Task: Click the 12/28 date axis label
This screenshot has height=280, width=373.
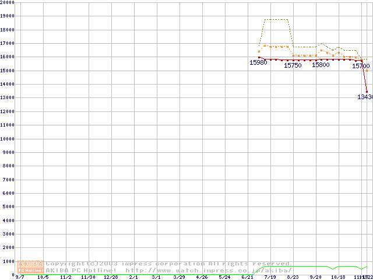Action: tap(111, 278)
